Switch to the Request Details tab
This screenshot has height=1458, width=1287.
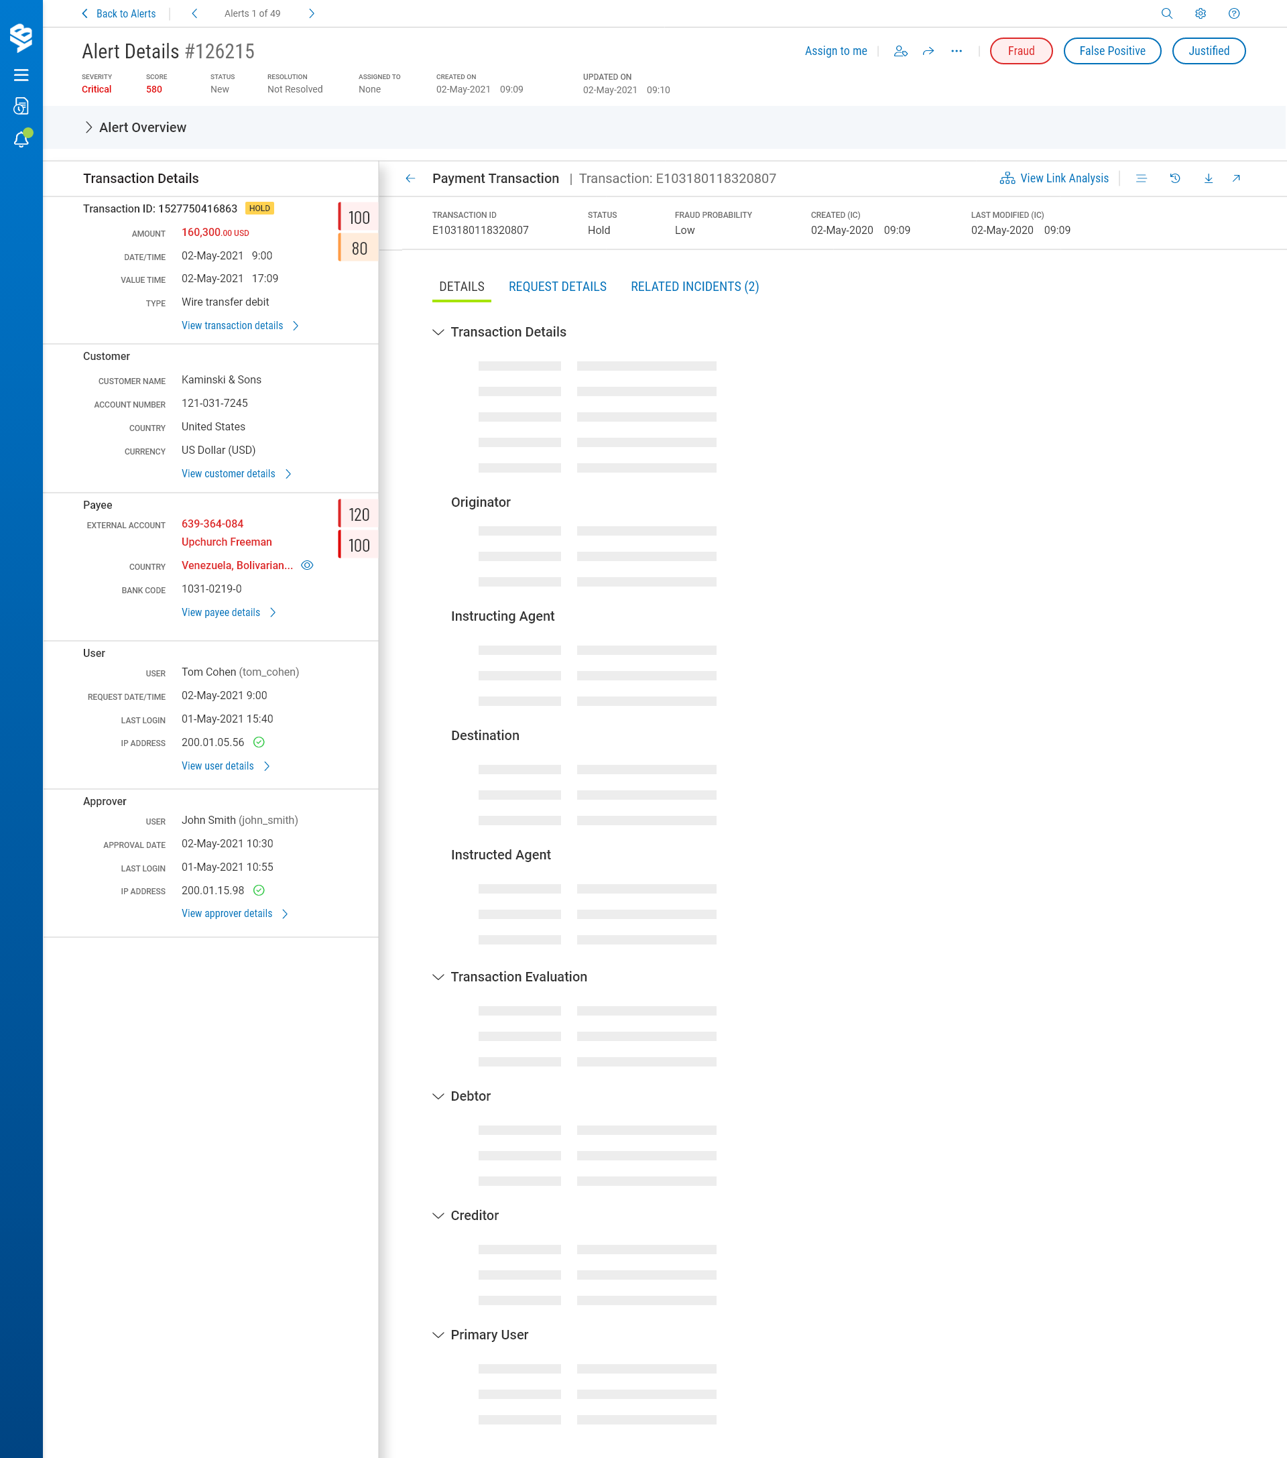click(557, 287)
